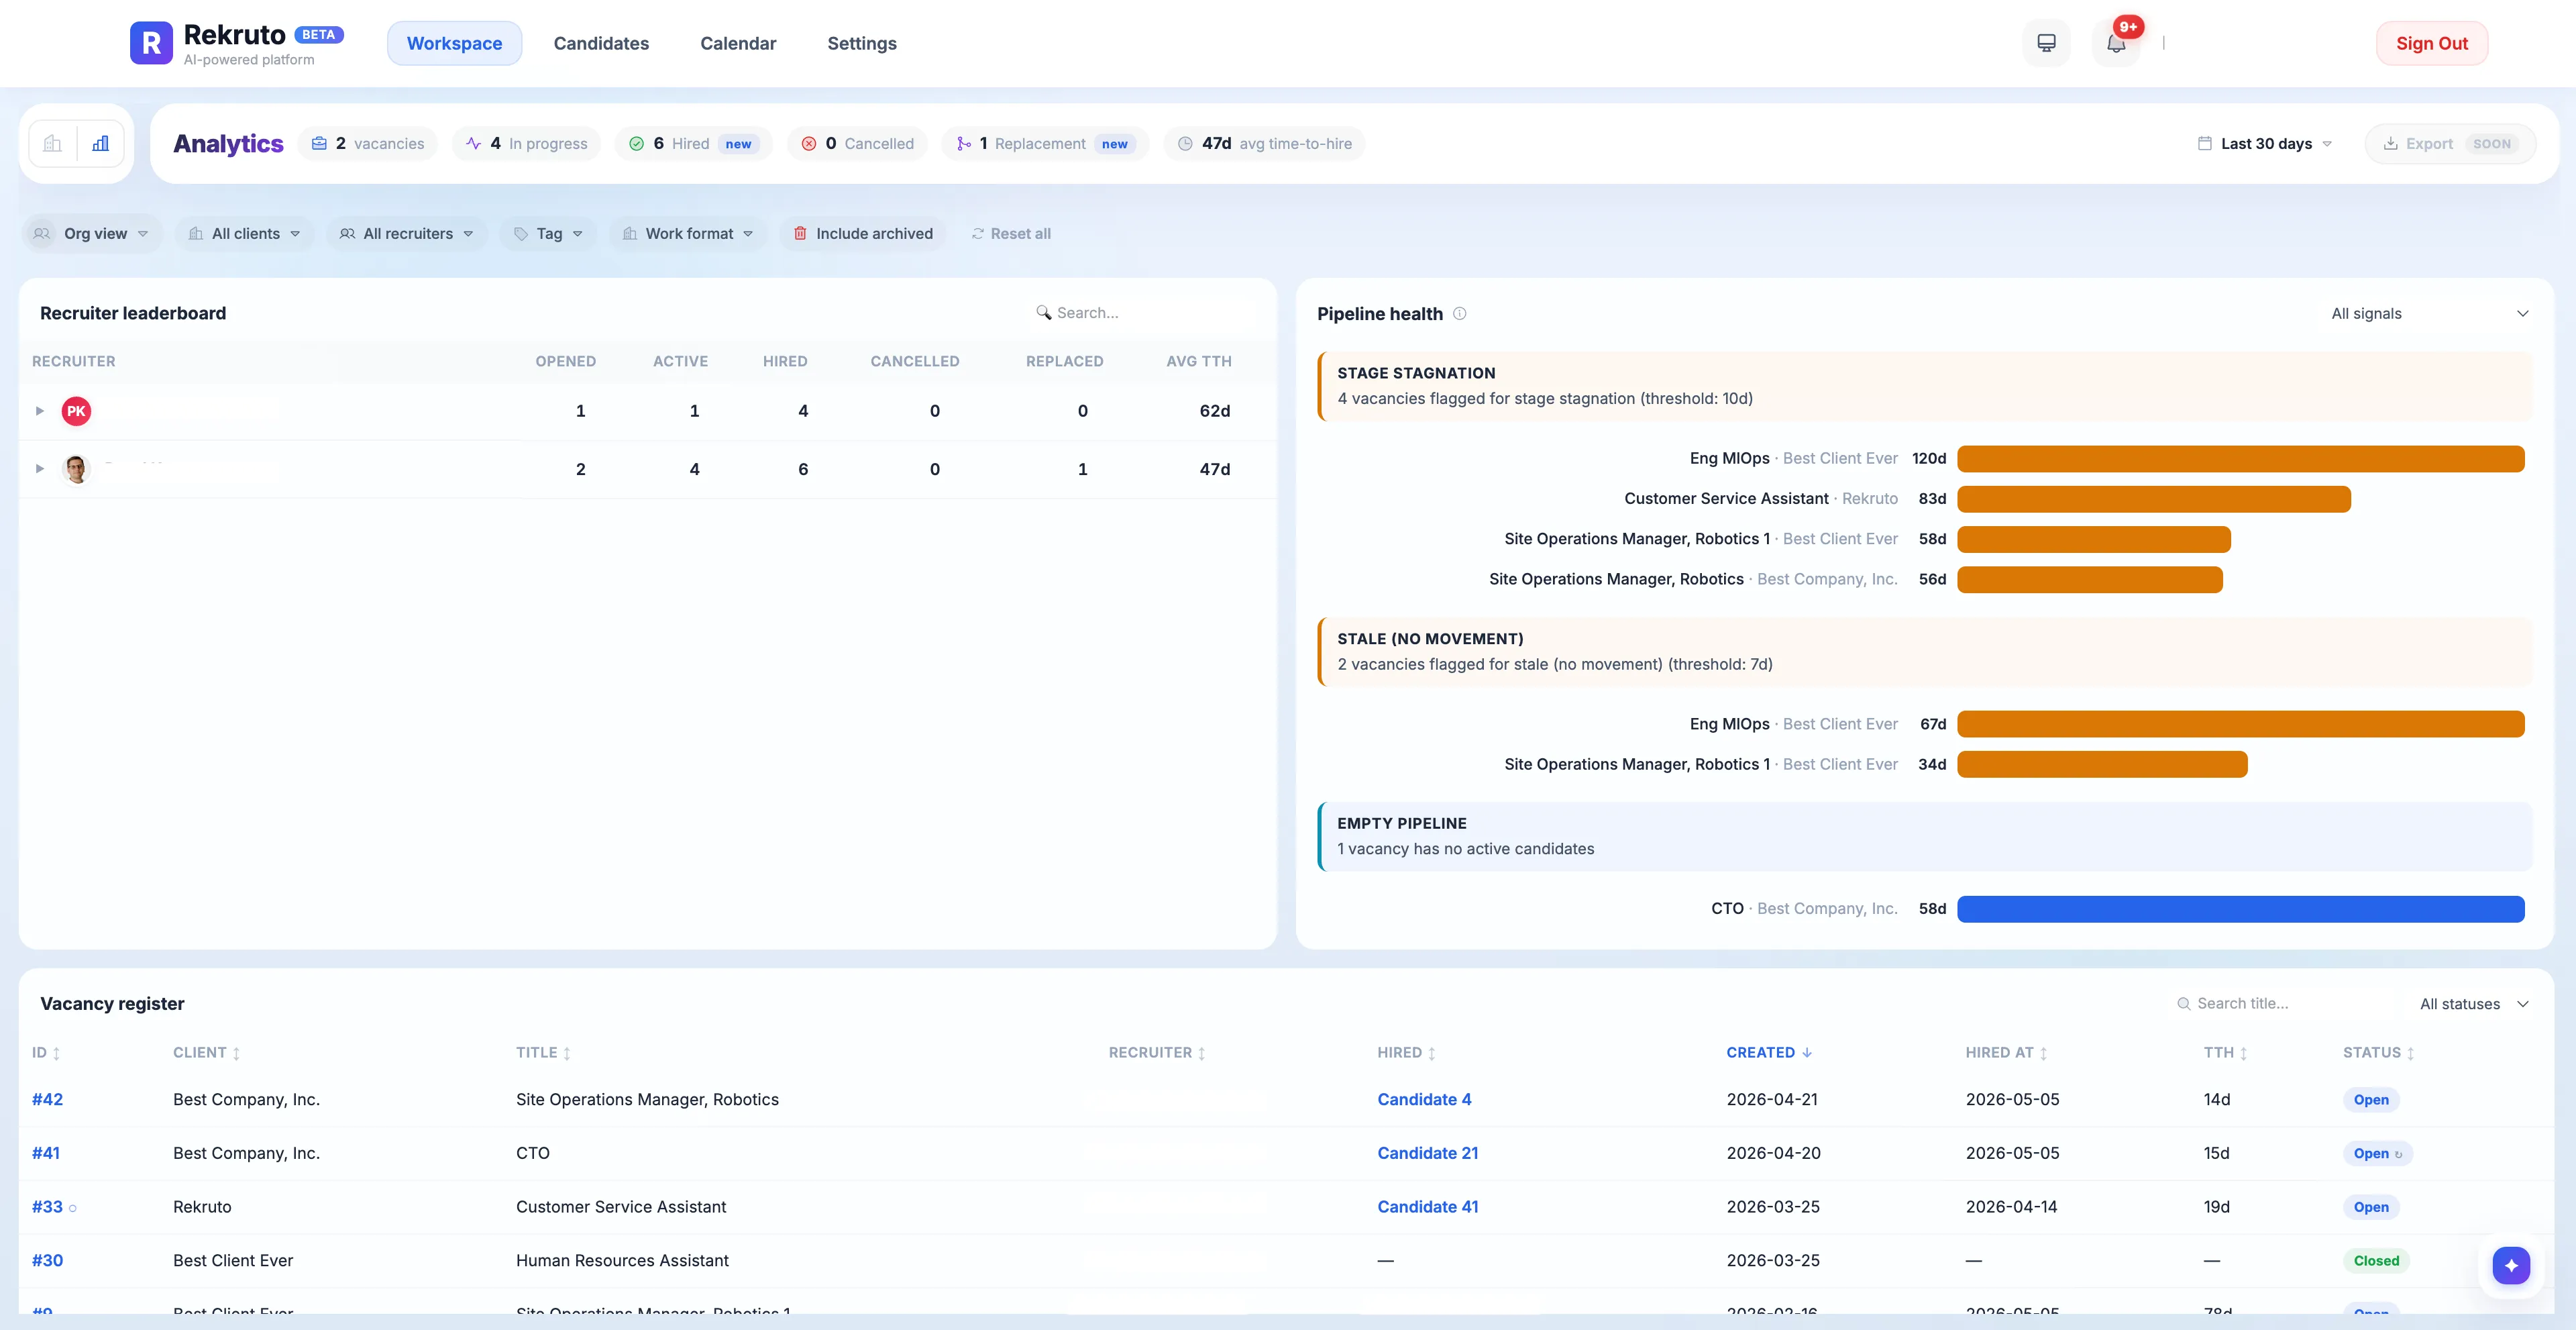Image resolution: width=2576 pixels, height=1330 pixels.
Task: Click the AVG TTH column header
Action: point(1198,361)
